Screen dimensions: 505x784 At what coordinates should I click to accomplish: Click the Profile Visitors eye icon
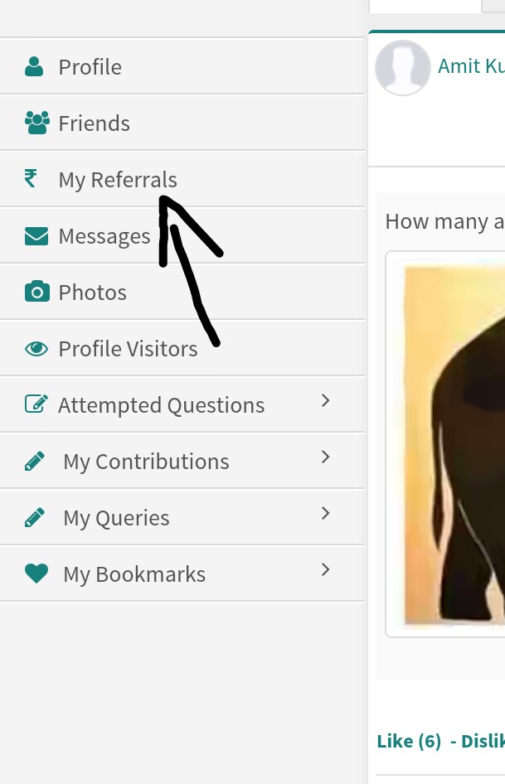[36, 349]
